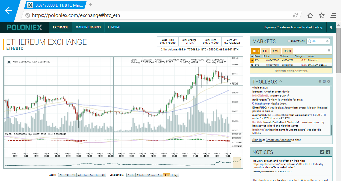Image resolution: width=341 pixels, height=181 pixels.
Task: Reload the page using the refresh icon
Action: pos(295,15)
